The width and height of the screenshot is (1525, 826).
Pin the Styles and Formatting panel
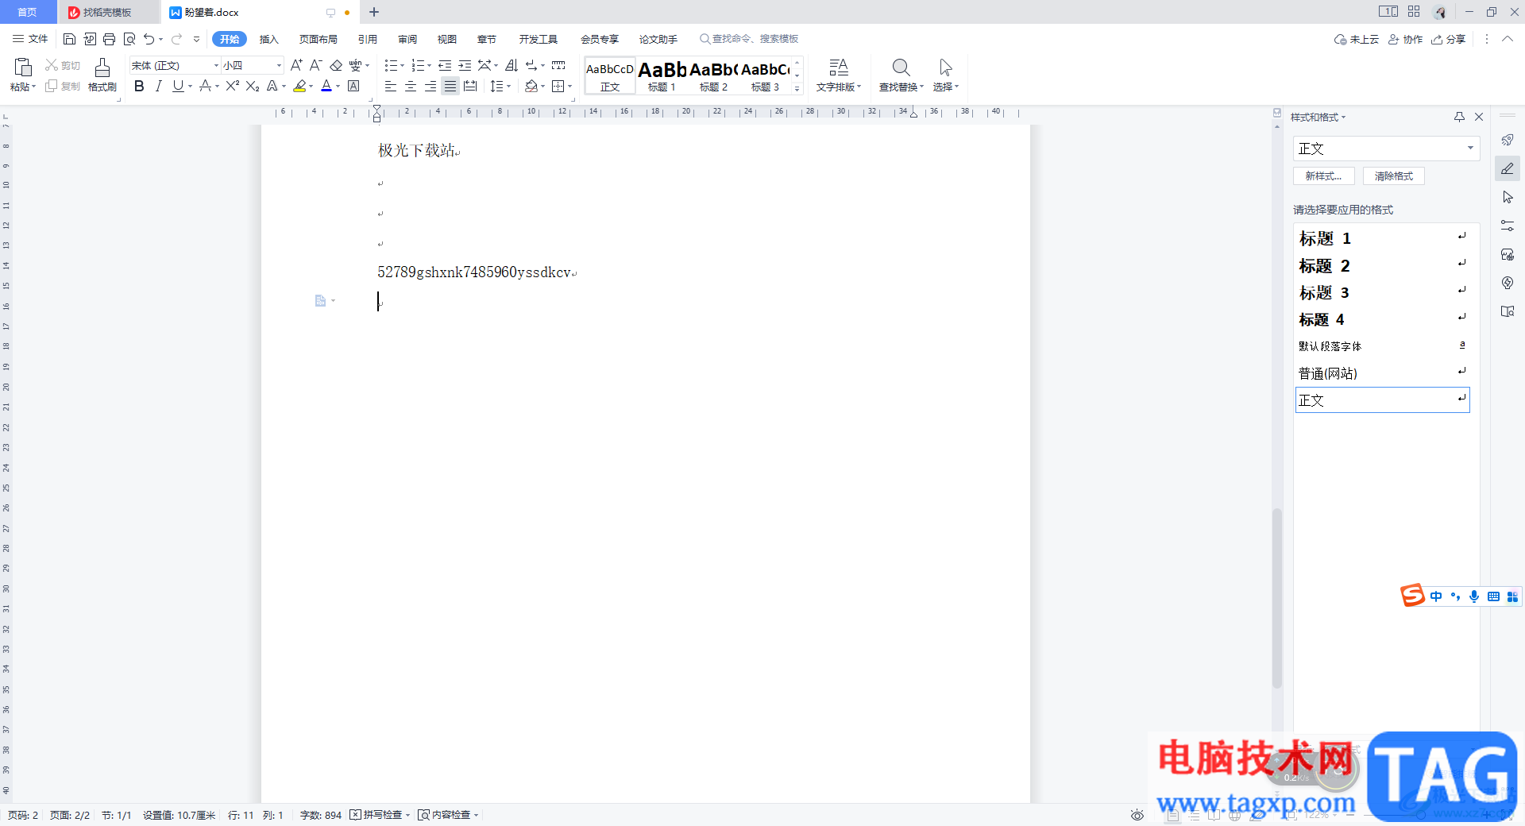1459,117
